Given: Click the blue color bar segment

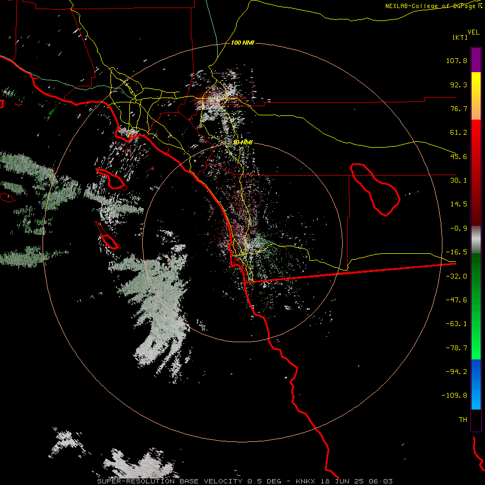Looking at the screenshot, I should [x=476, y=384].
